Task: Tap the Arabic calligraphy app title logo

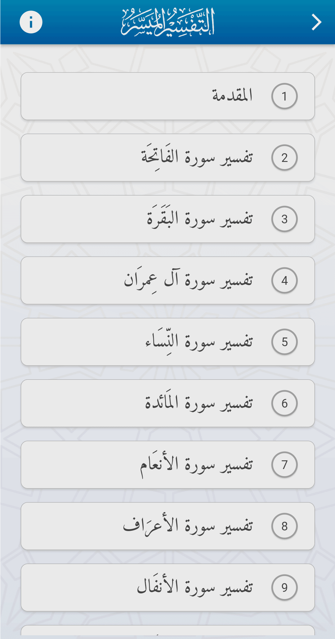Action: [x=168, y=22]
